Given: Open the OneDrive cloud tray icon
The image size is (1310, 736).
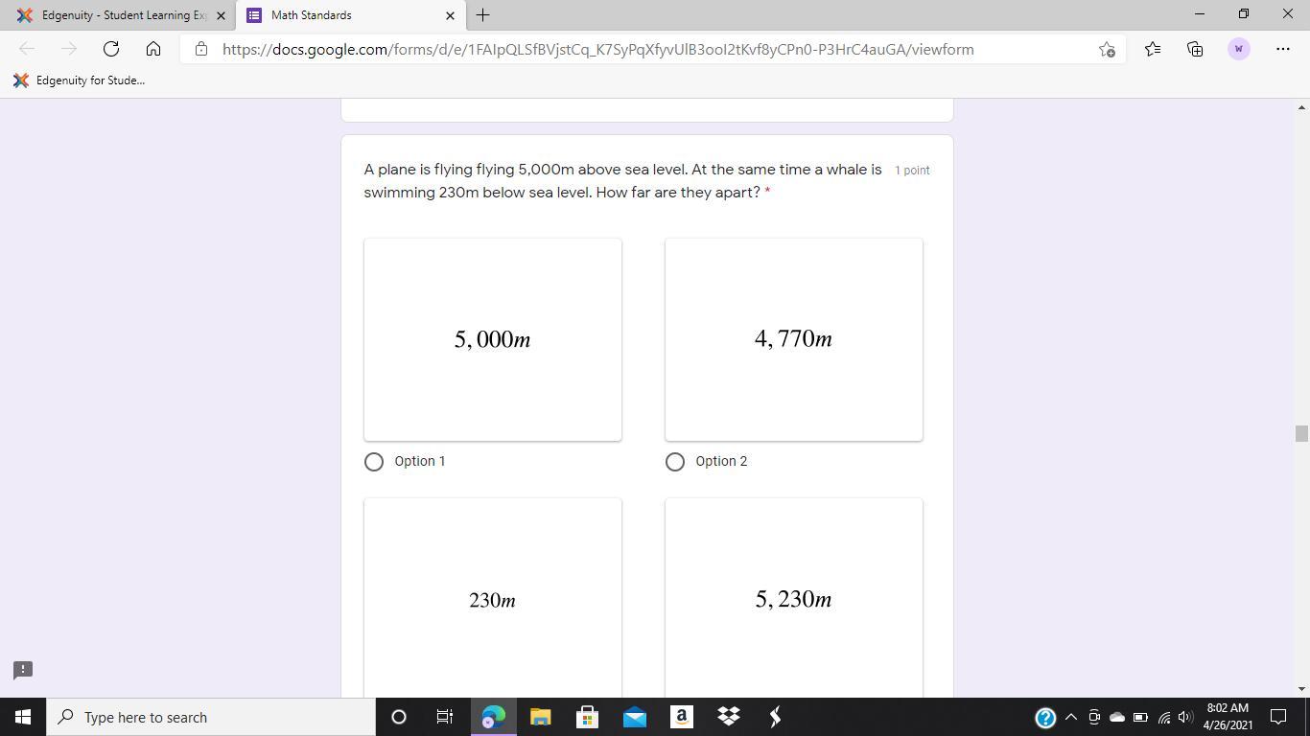Looking at the screenshot, I should pos(1116,717).
